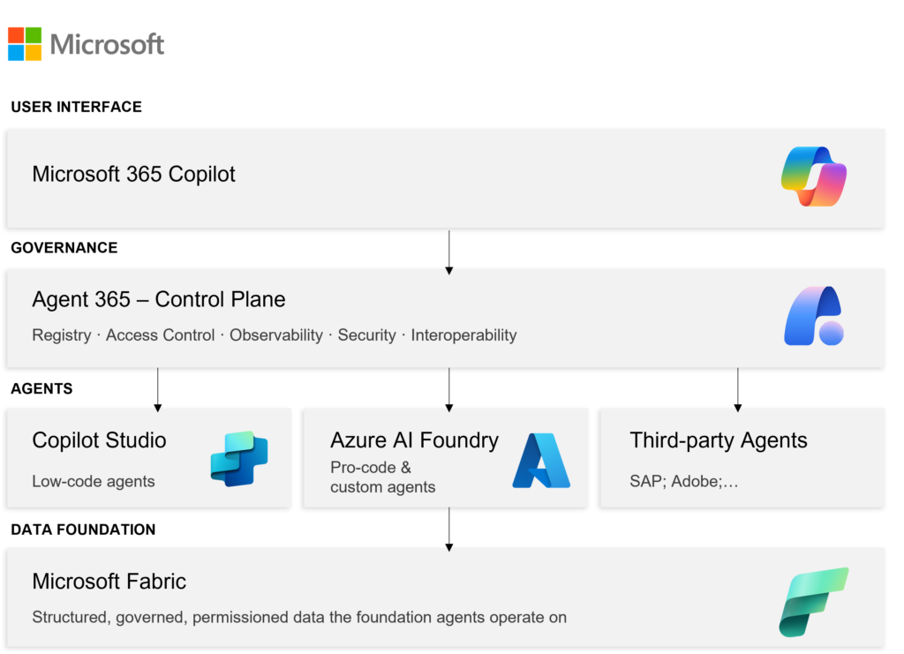Select the Microsoft Fabric heading
Image resolution: width=904 pixels, height=654 pixels.
tap(109, 582)
